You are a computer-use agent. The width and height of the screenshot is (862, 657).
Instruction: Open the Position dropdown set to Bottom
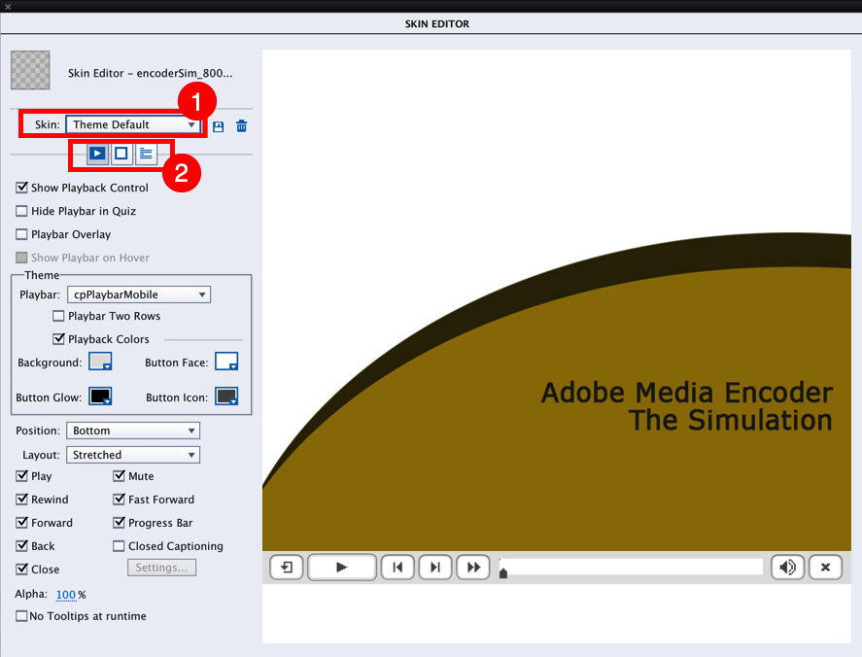pyautogui.click(x=133, y=431)
